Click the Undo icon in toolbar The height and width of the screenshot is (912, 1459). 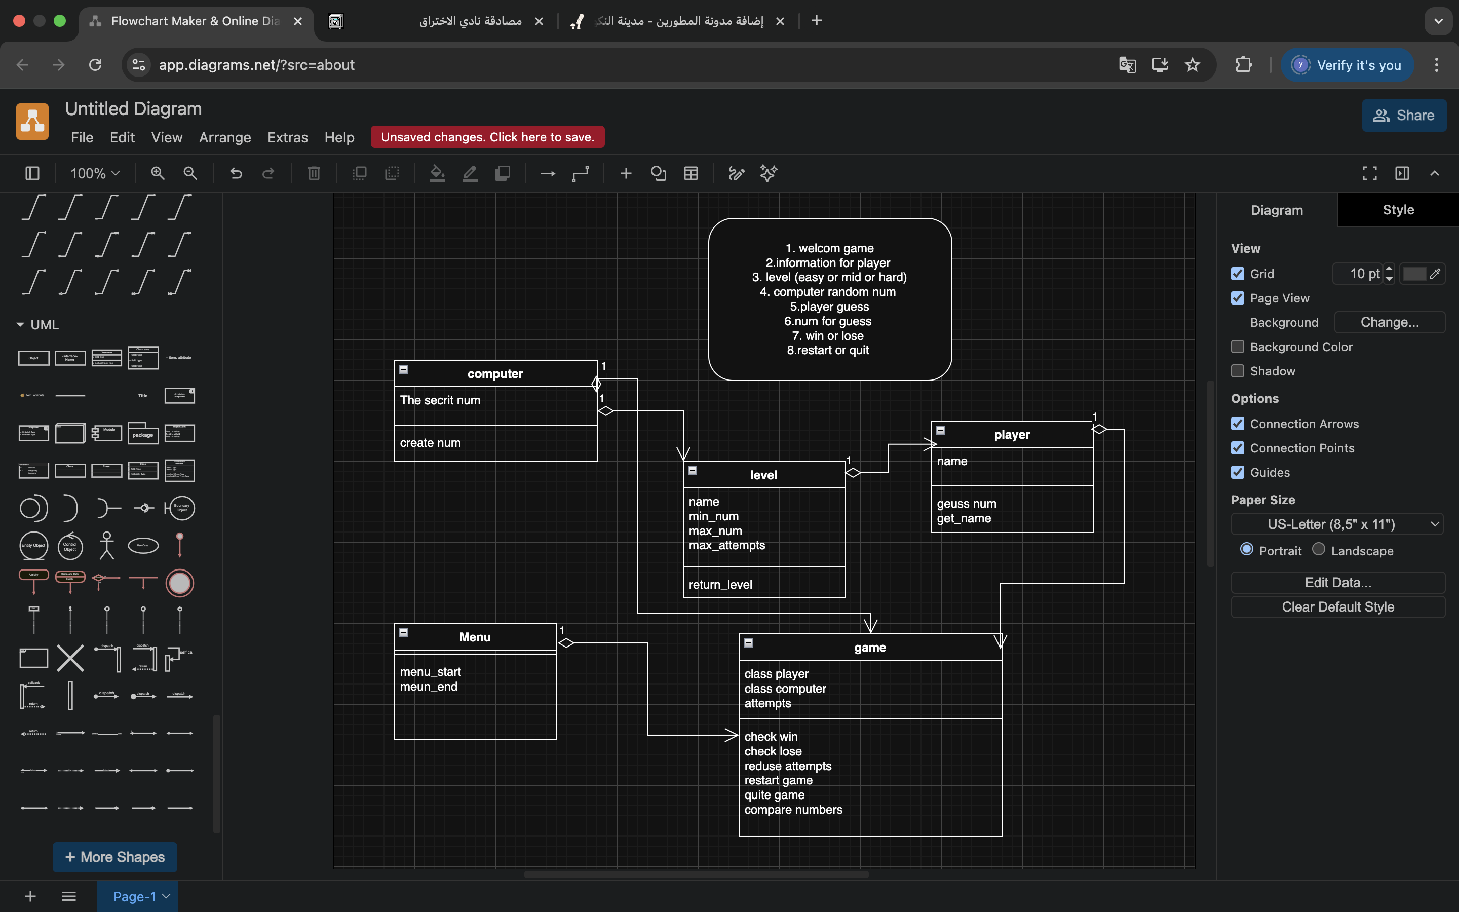click(236, 174)
